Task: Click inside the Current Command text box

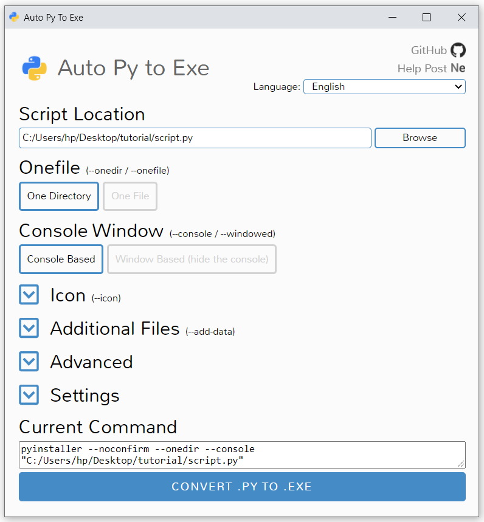Action: click(242, 455)
